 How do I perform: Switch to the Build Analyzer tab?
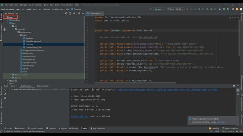coord(43,86)
